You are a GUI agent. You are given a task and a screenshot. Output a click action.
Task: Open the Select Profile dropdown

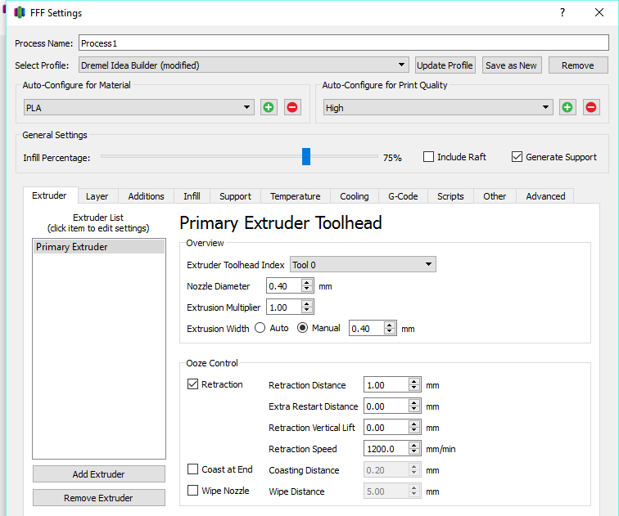coord(244,65)
